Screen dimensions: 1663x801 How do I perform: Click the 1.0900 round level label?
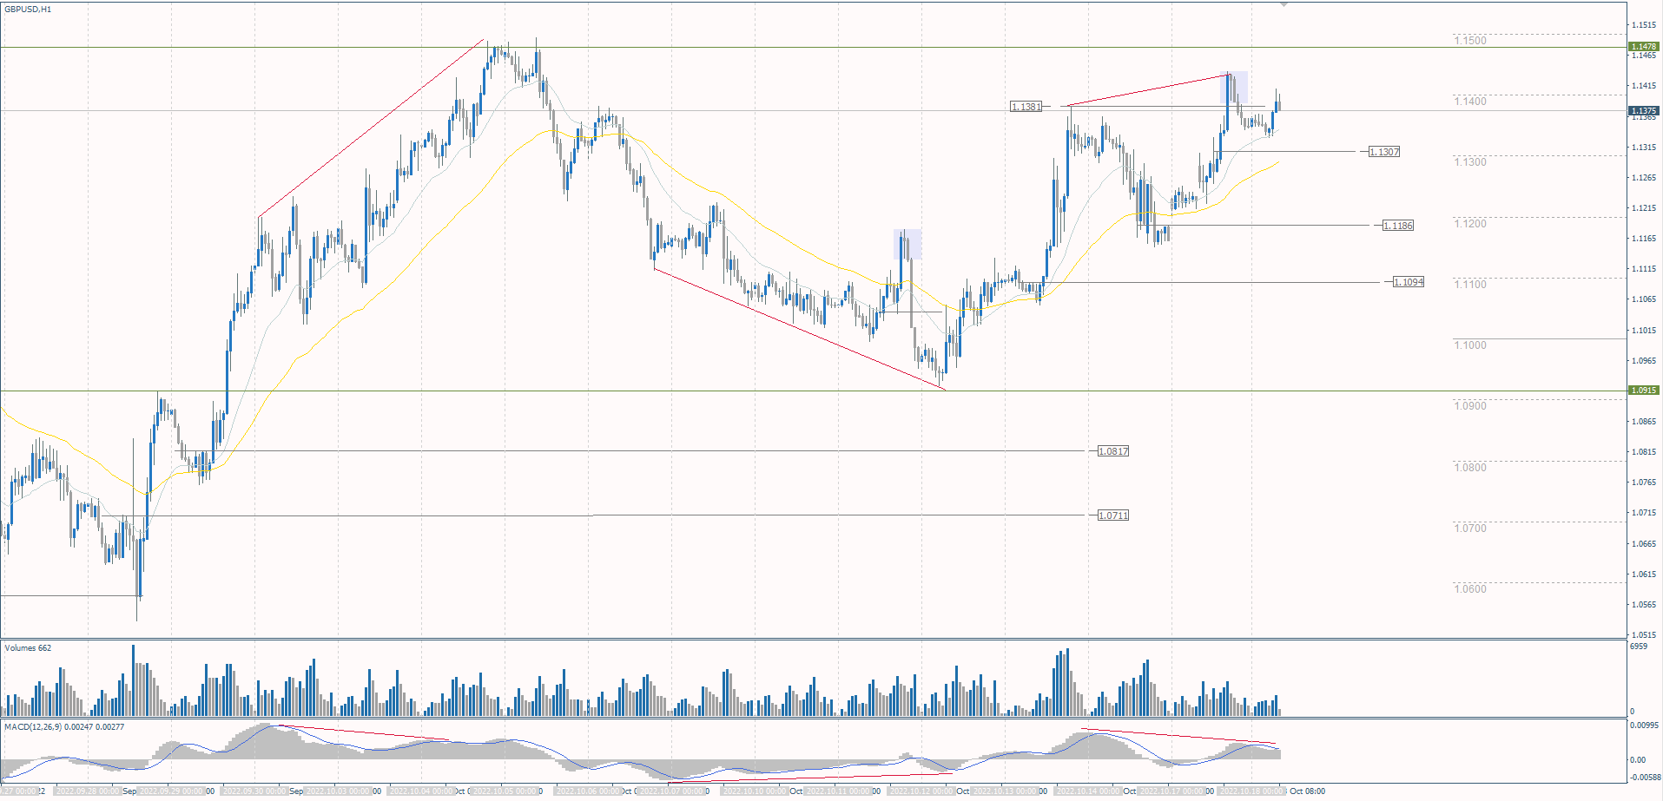point(1470,406)
